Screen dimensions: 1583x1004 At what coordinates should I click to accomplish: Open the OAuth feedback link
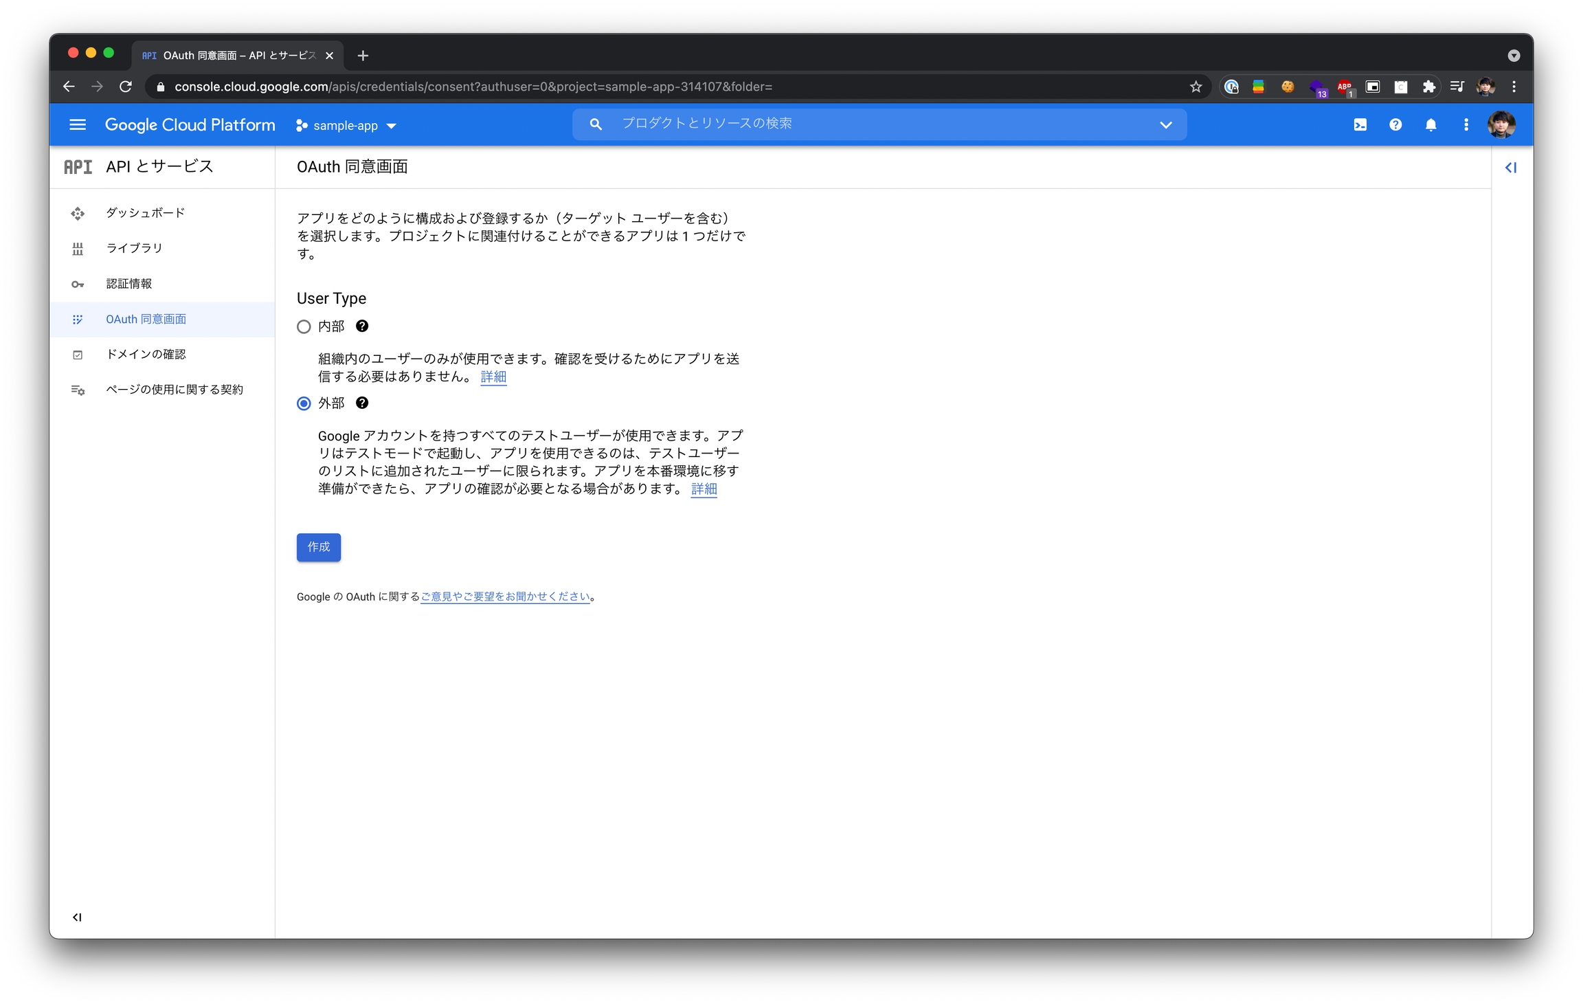point(505,596)
